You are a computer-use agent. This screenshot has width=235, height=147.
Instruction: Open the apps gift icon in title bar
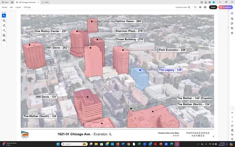pyautogui.click(x=210, y=2)
